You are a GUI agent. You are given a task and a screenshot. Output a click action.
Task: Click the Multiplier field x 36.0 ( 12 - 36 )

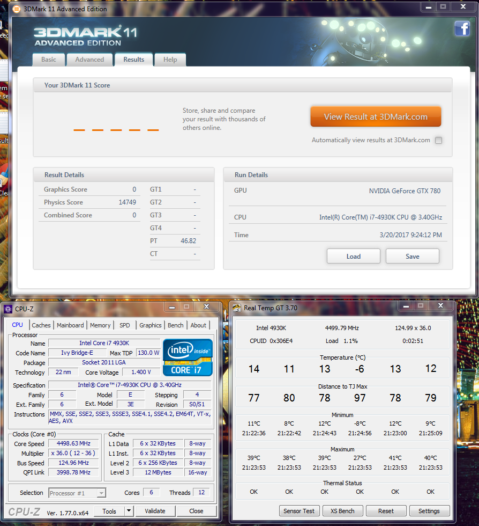click(x=73, y=453)
